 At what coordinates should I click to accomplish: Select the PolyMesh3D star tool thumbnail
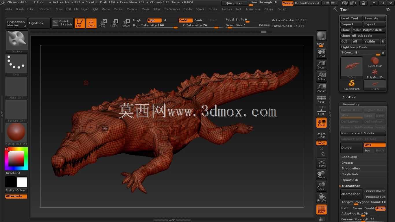[x=375, y=73]
